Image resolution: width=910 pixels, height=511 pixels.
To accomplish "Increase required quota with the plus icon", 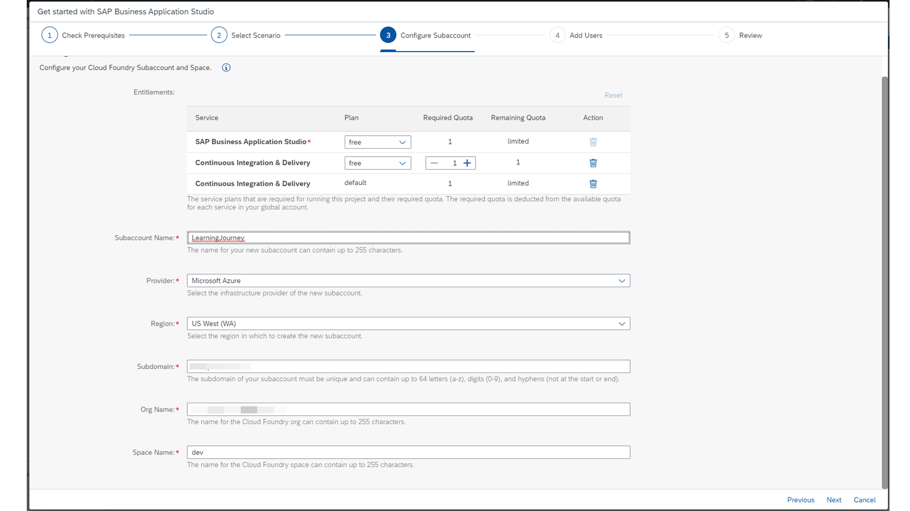I will [468, 163].
